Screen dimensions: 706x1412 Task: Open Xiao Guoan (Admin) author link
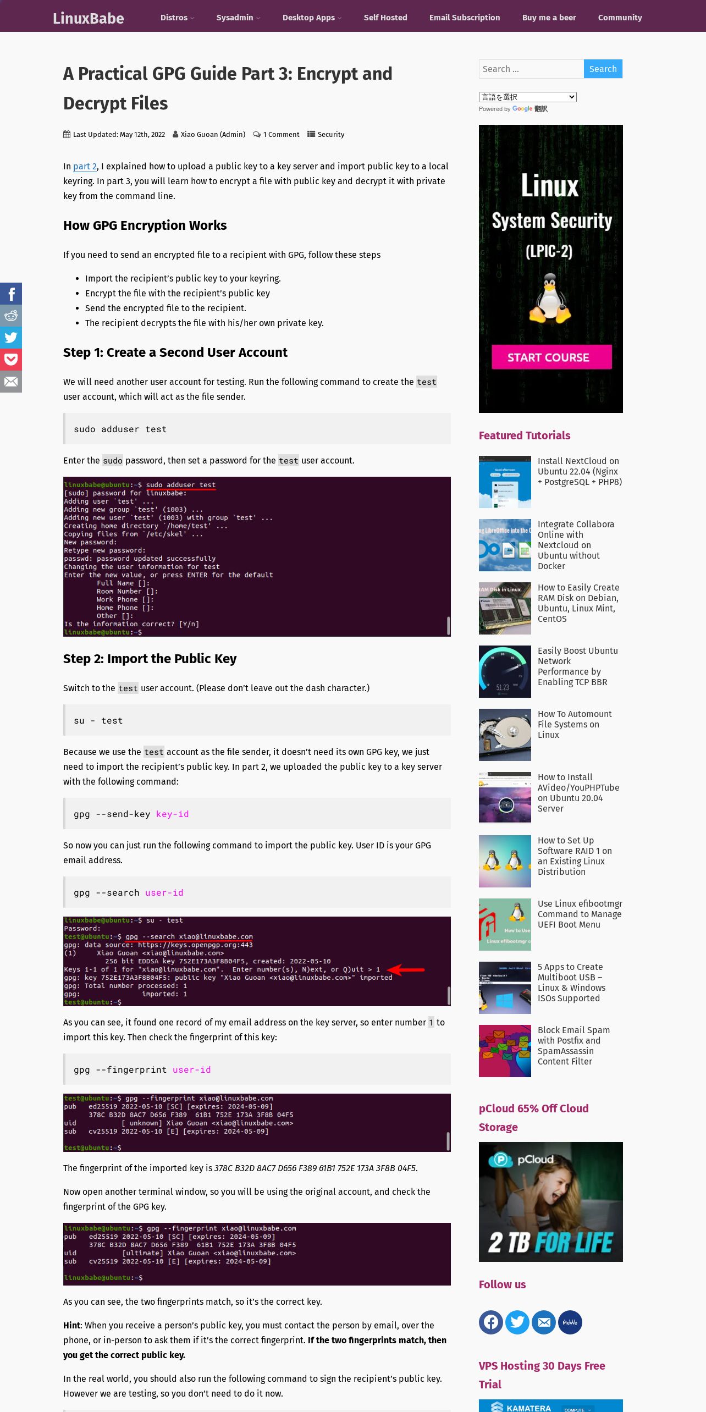[213, 134]
